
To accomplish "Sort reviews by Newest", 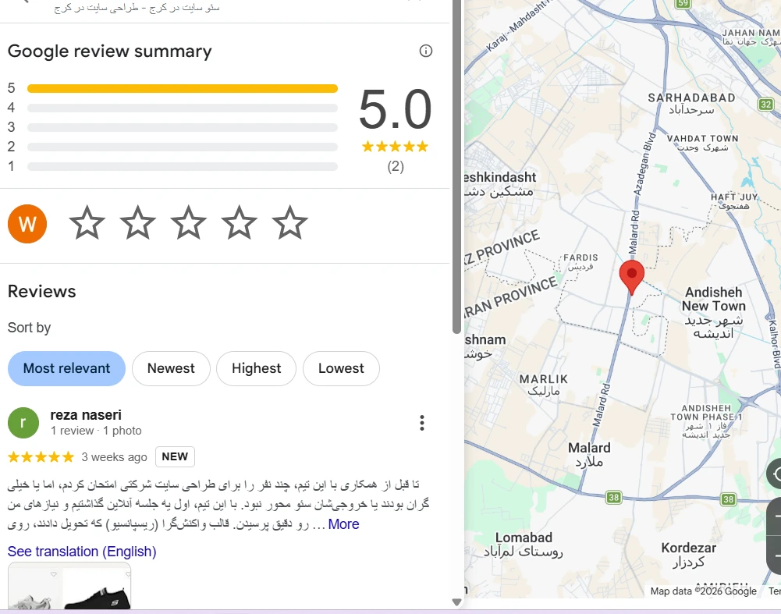I will (x=171, y=368).
